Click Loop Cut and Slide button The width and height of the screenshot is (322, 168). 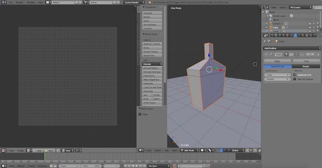(152, 87)
